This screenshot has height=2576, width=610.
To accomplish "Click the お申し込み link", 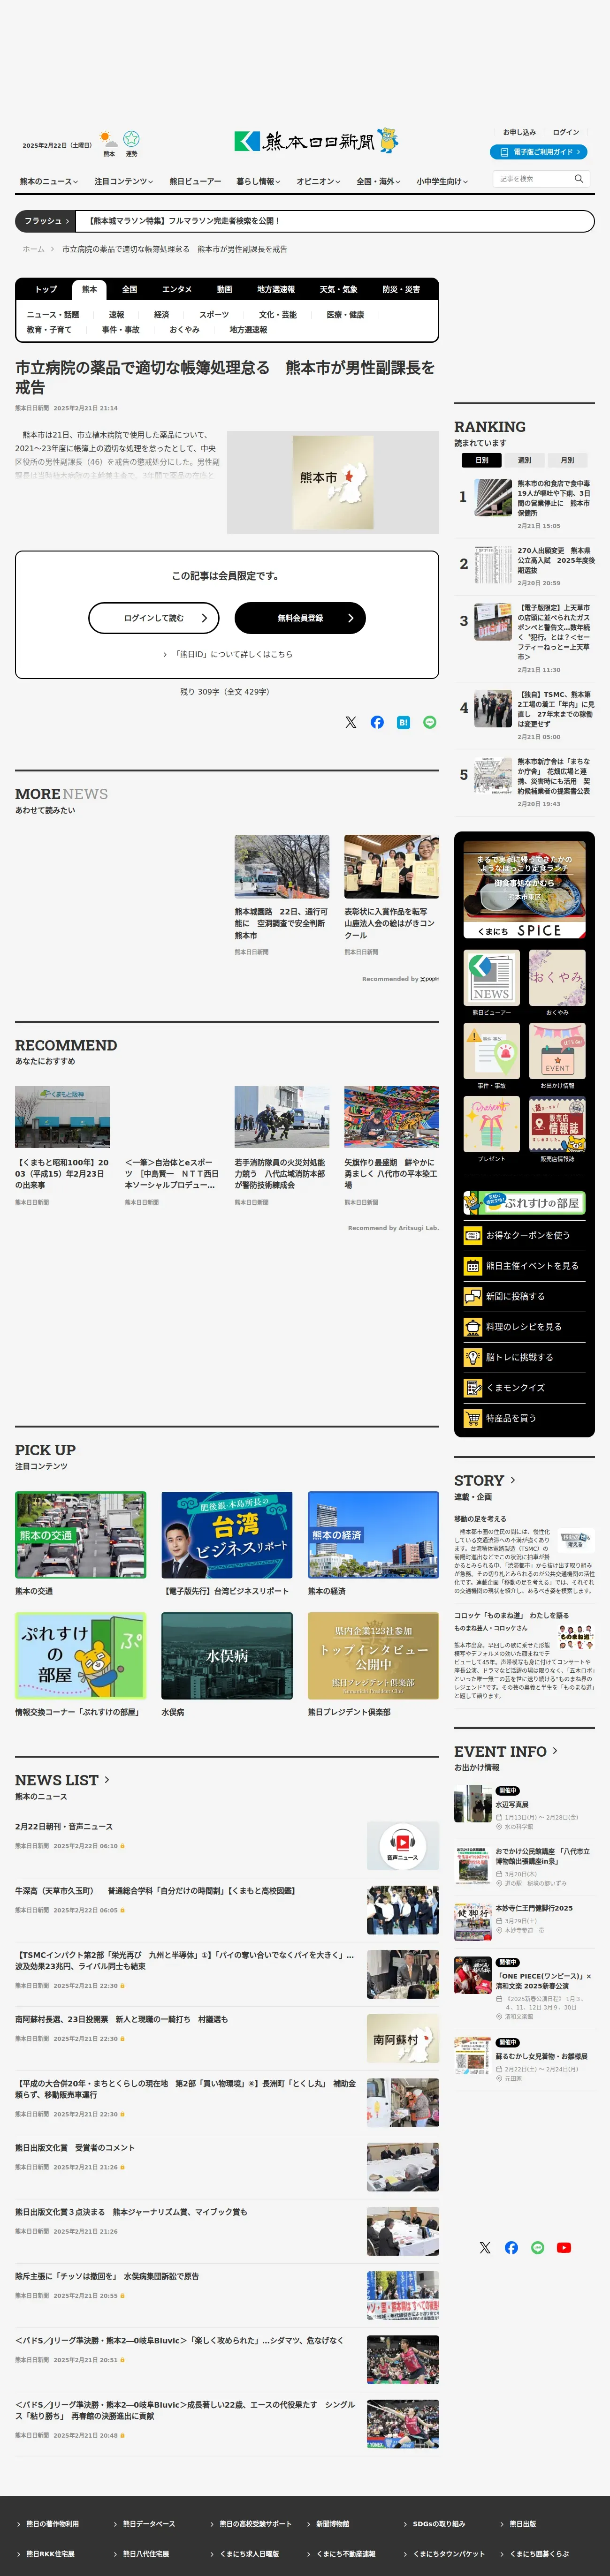I will 519,132.
